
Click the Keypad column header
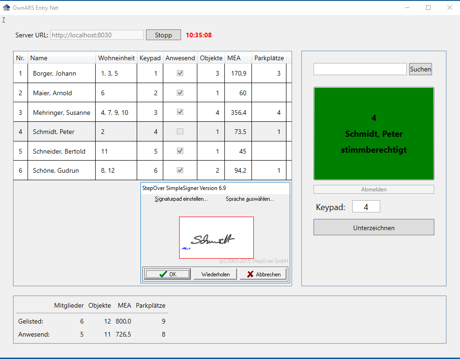tap(150, 58)
